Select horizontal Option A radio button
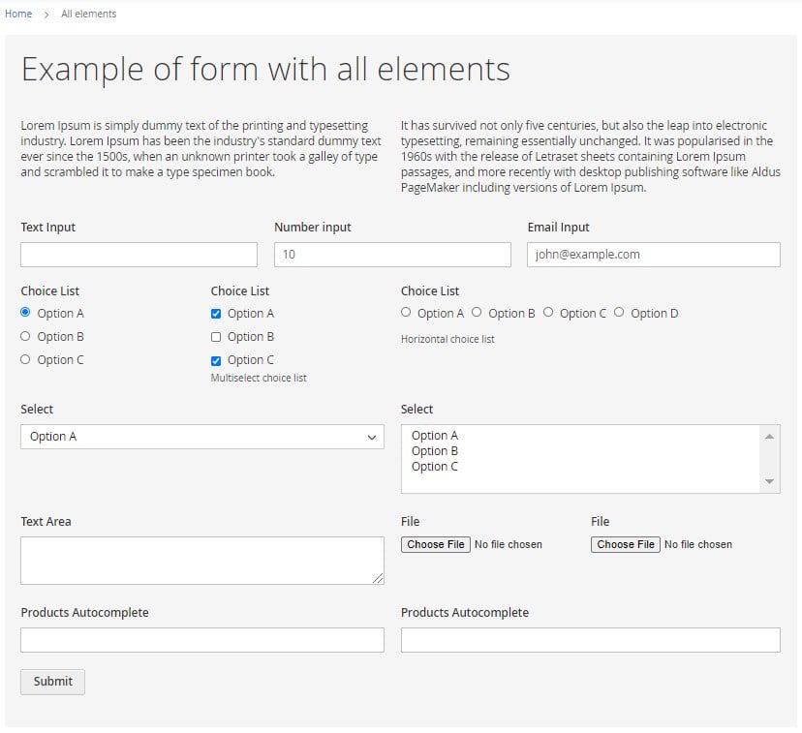 [x=406, y=312]
